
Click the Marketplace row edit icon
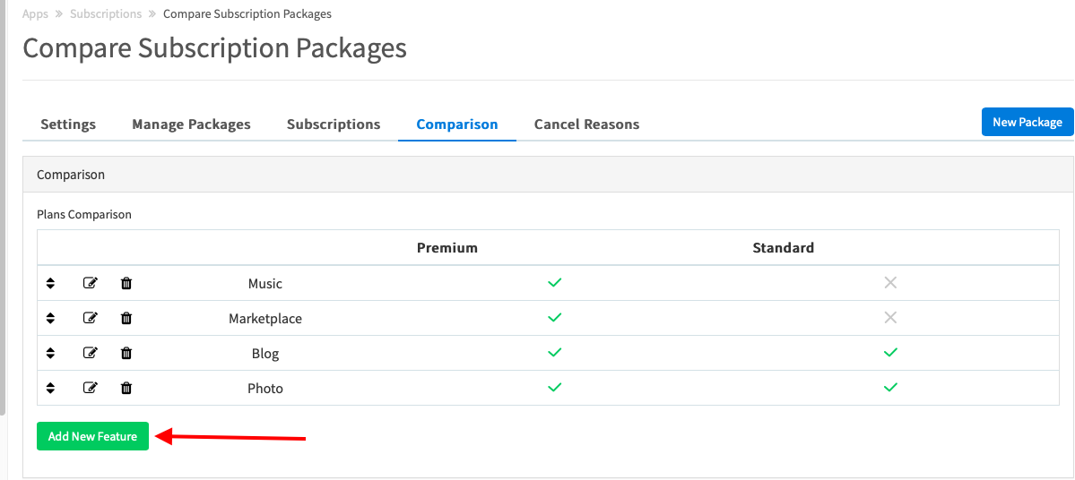click(90, 318)
